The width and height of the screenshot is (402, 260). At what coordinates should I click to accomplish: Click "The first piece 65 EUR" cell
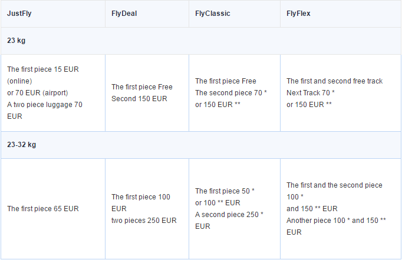pos(42,209)
